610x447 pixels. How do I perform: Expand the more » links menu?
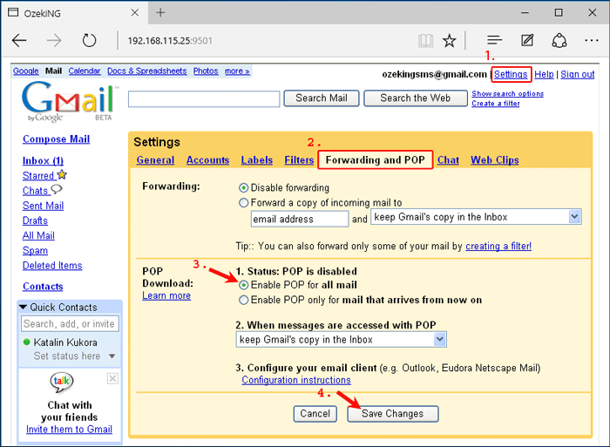pyautogui.click(x=237, y=71)
